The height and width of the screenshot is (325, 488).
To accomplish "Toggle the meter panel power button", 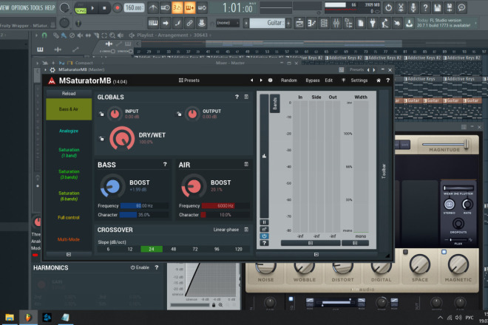I will [x=264, y=236].
